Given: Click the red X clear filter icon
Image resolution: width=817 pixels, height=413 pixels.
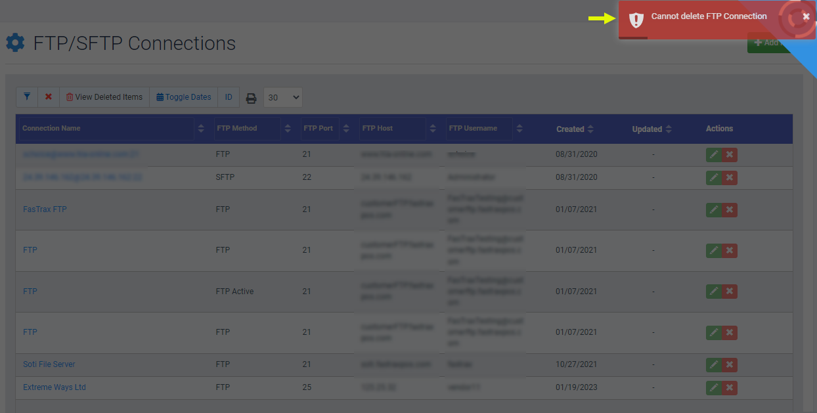Looking at the screenshot, I should (x=49, y=97).
